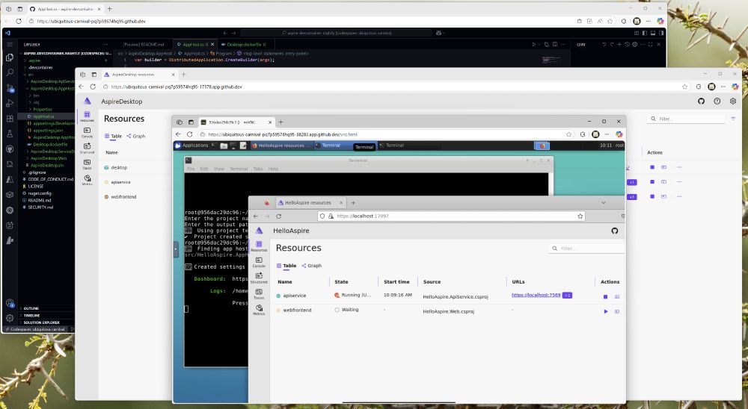Open the https://localhost:7569 link
Viewport: 748px width, 409px height.
pos(536,296)
